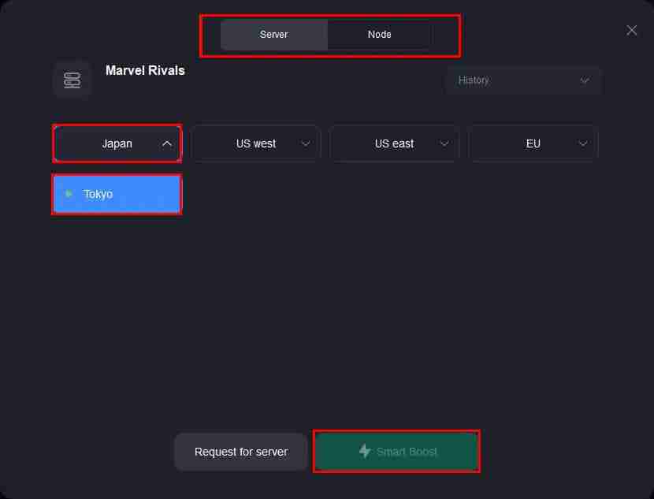
Task: Collapse the Japan region dropdown
Action: (x=117, y=143)
